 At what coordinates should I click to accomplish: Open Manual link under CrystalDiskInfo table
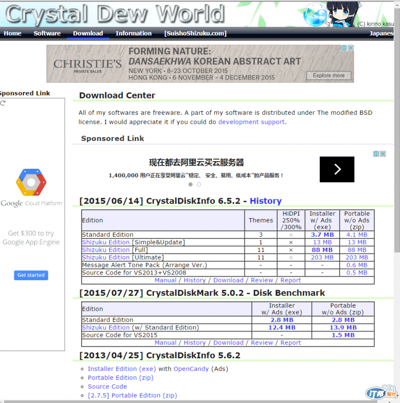pyautogui.click(x=165, y=280)
